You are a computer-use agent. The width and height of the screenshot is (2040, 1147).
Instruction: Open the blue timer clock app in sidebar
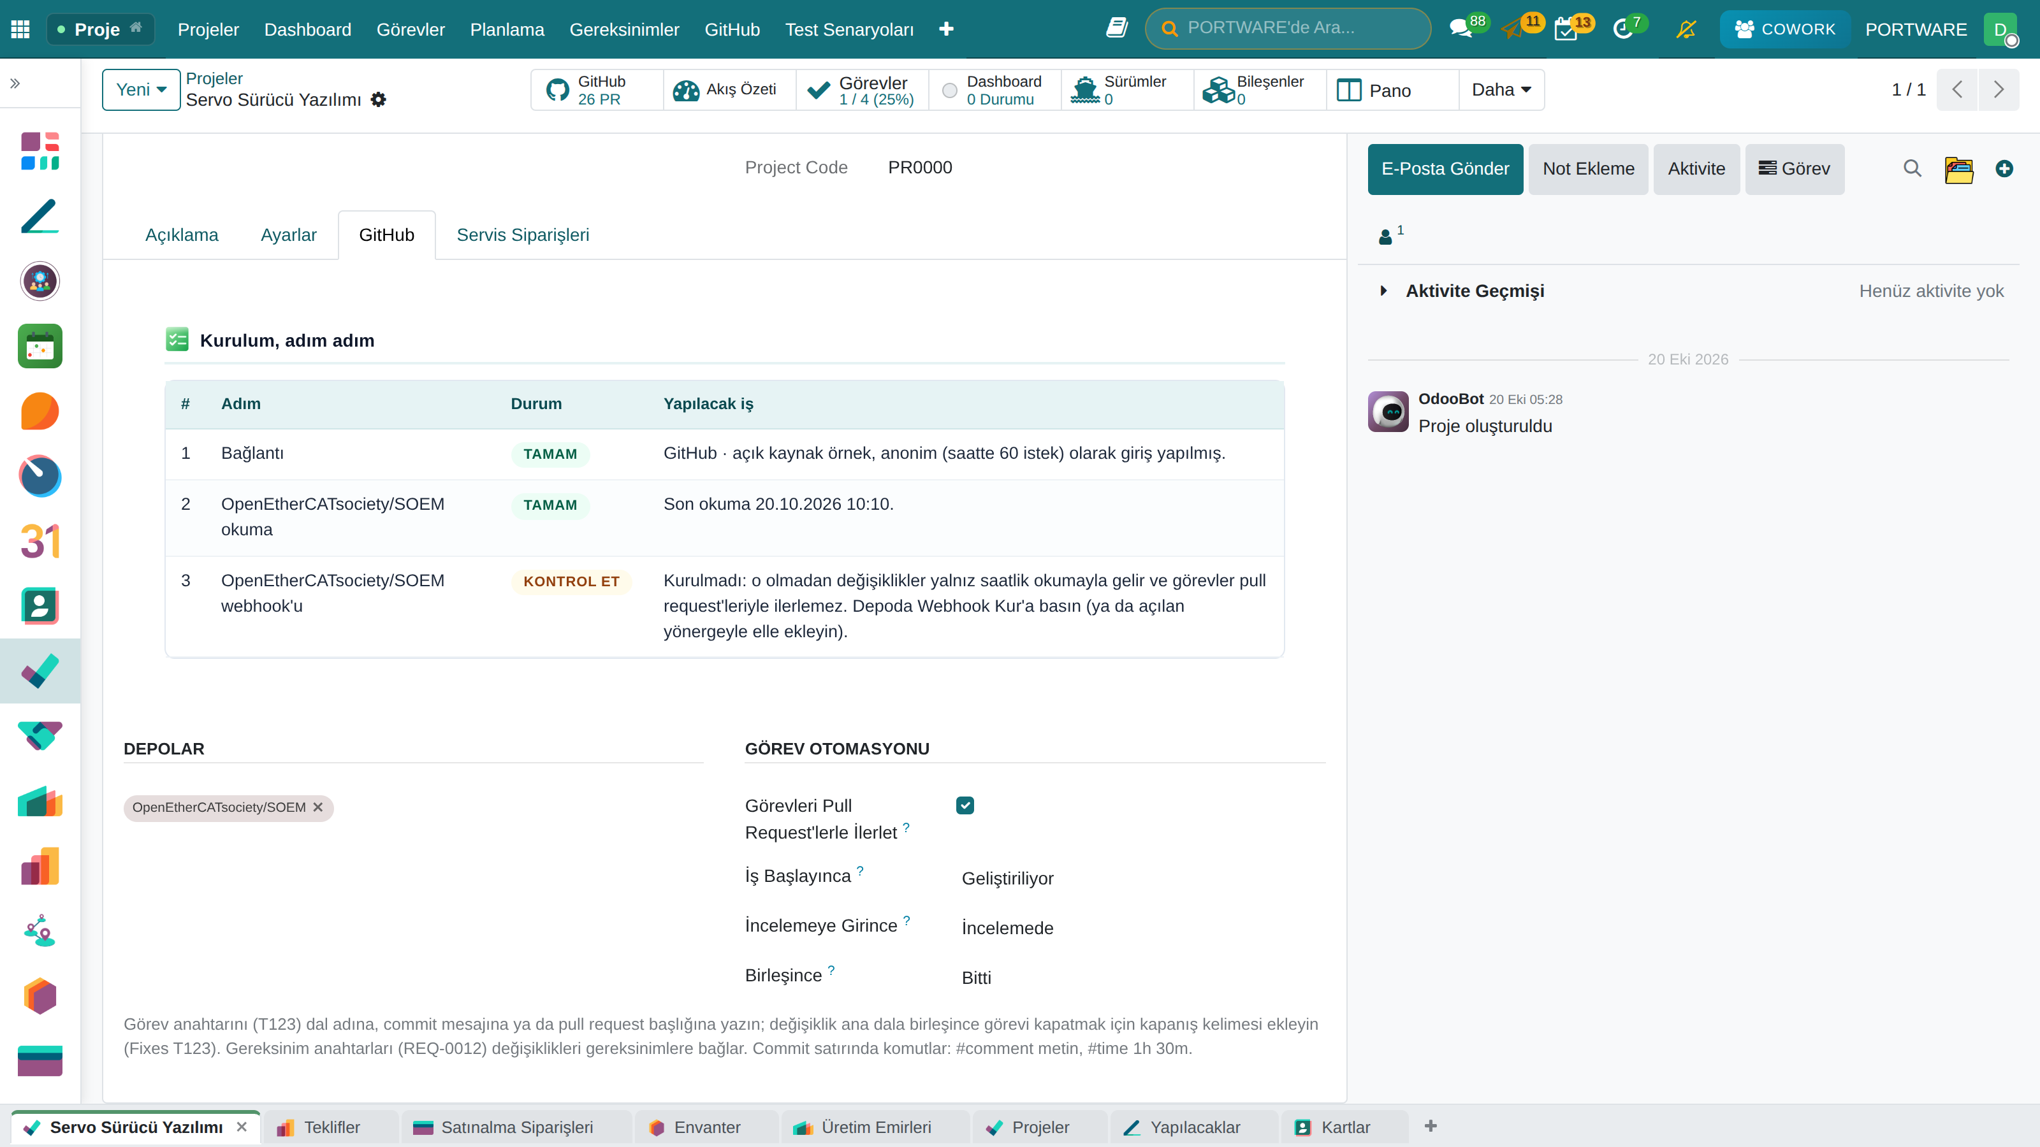(x=40, y=476)
